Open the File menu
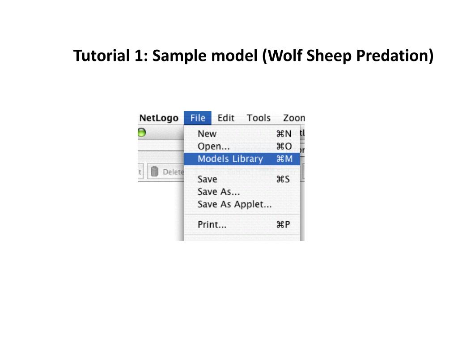Screen dimensions: 458x344 197,118
